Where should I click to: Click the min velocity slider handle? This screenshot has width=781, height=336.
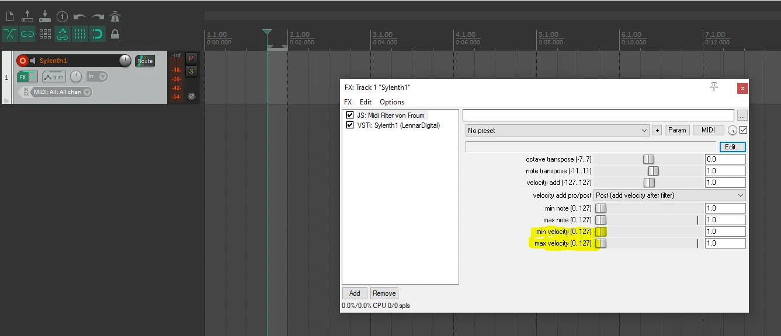click(601, 232)
